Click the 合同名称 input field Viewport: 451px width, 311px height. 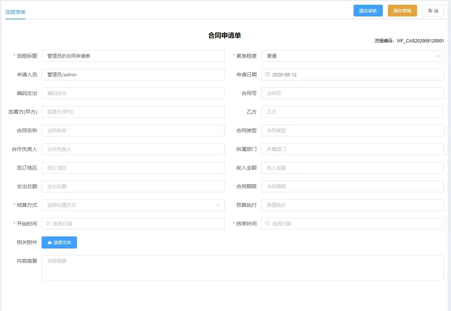pos(133,130)
